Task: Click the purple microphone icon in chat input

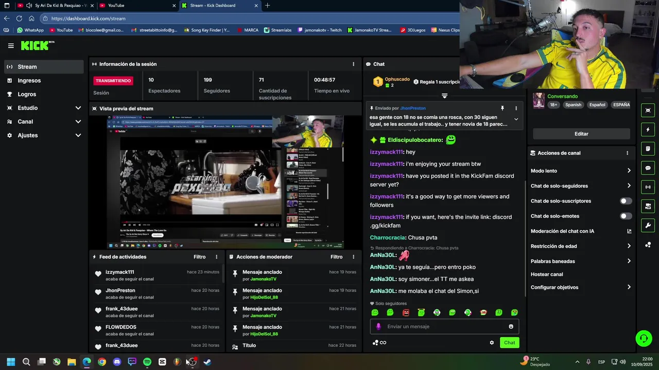Action: coord(378,326)
